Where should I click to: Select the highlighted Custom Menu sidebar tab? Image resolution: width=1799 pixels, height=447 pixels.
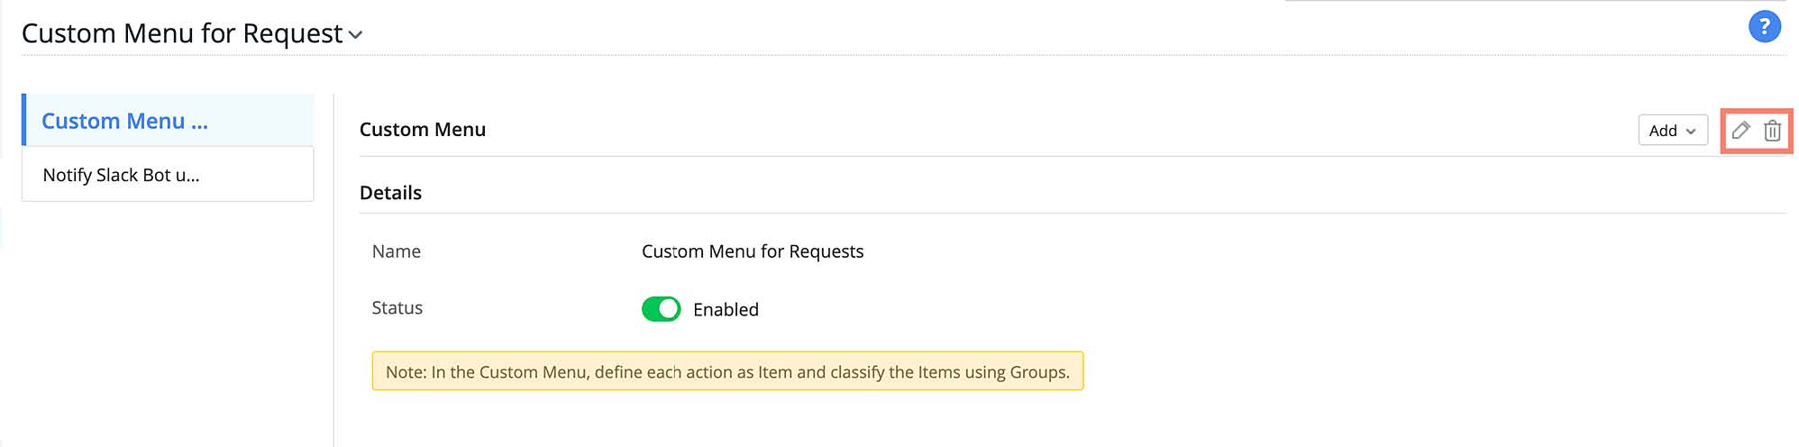(124, 121)
